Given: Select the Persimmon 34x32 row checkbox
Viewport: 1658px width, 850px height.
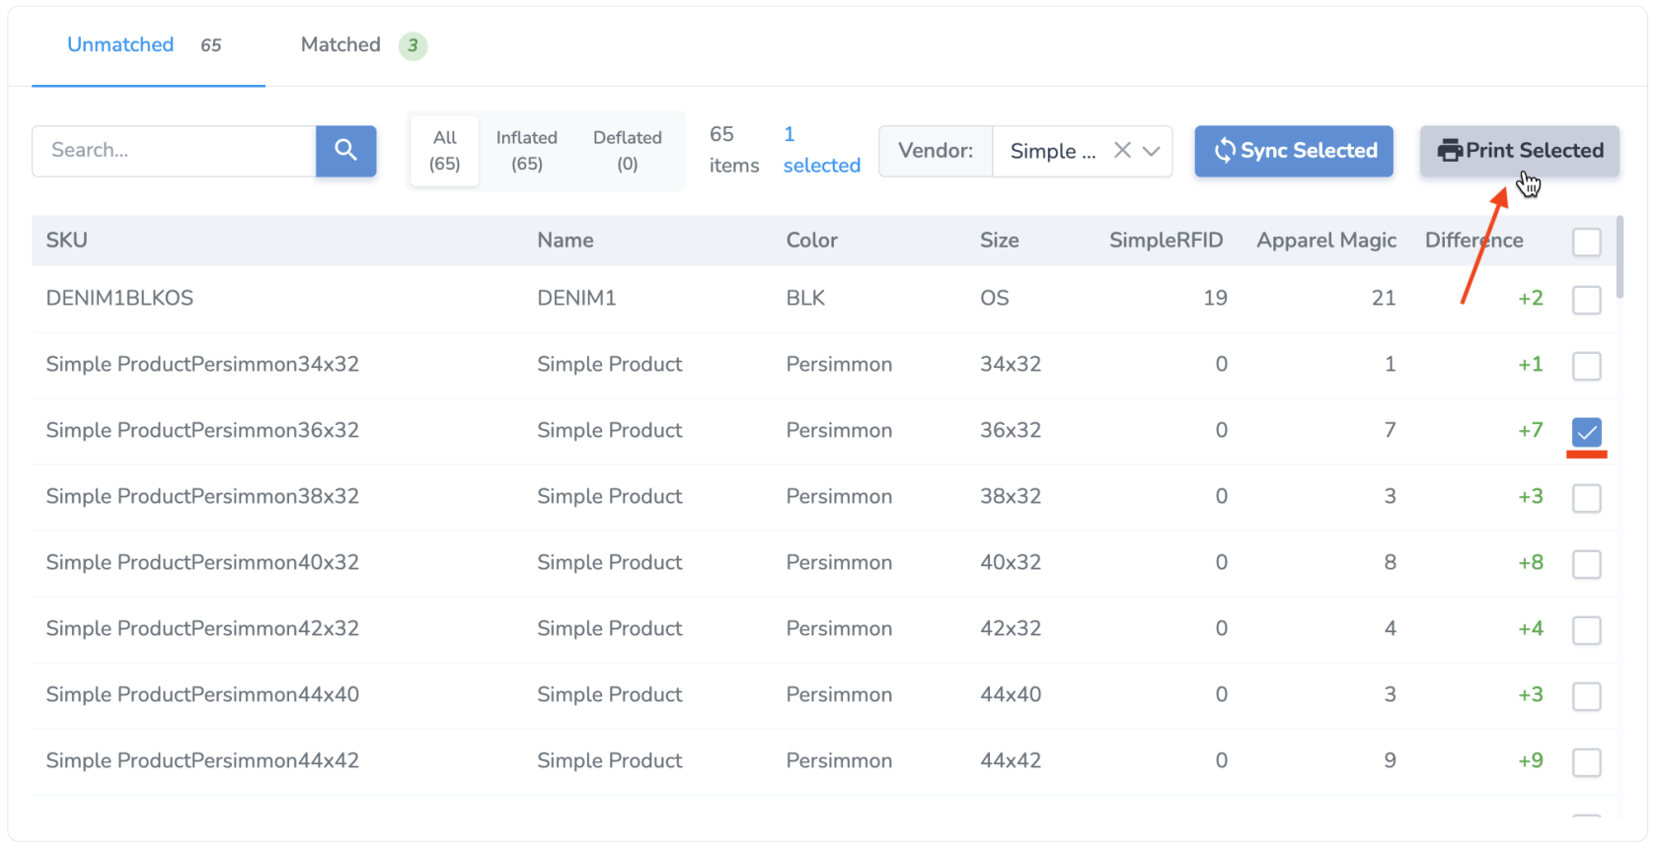Looking at the screenshot, I should 1586,366.
